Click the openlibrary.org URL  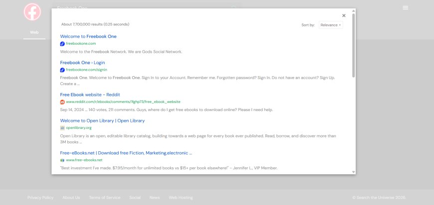tap(79, 128)
